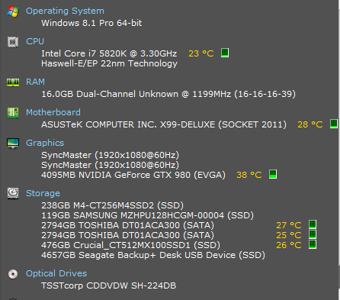The height and width of the screenshot is (300, 340).
Task: Click the motherboard 28 °C temperature icon
Action: point(334,124)
